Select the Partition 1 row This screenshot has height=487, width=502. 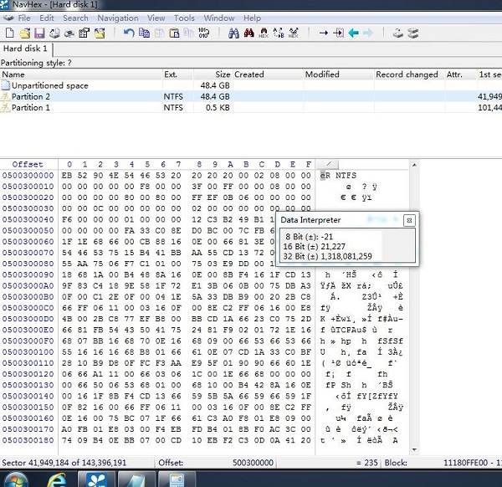[x=251, y=108]
